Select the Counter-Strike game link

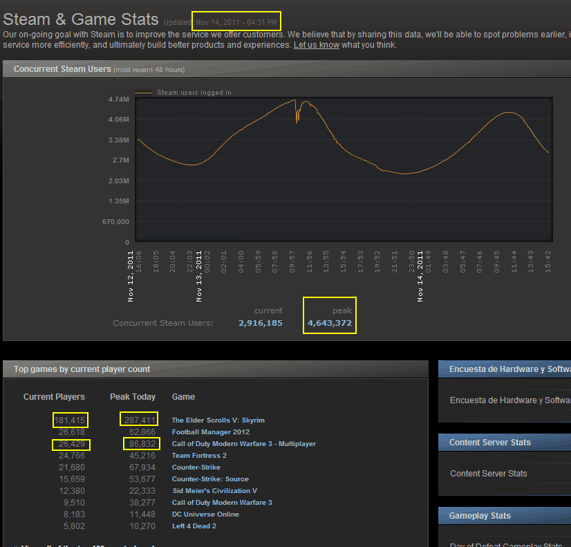point(196,467)
